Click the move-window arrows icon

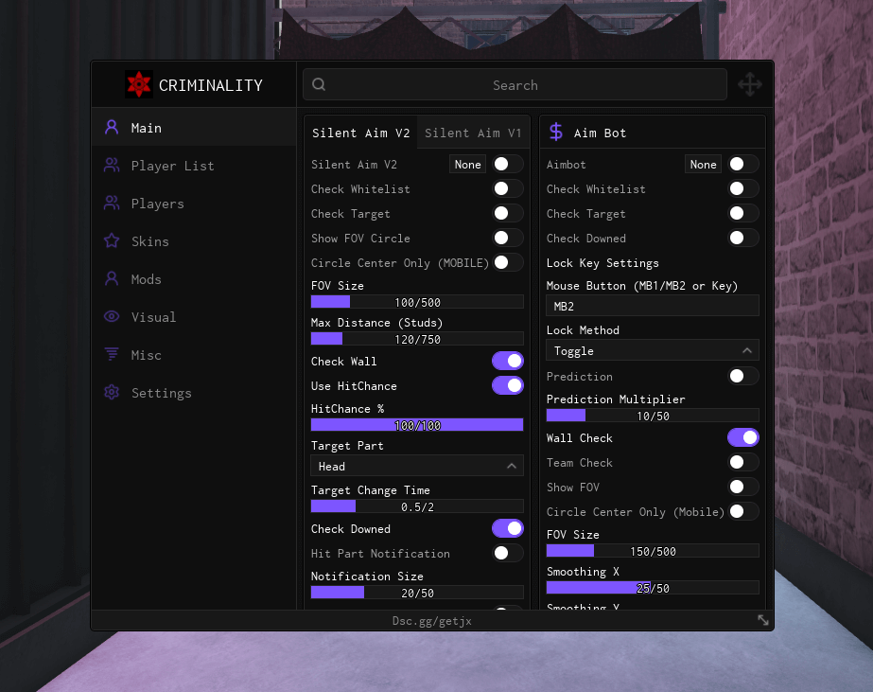pyautogui.click(x=749, y=84)
